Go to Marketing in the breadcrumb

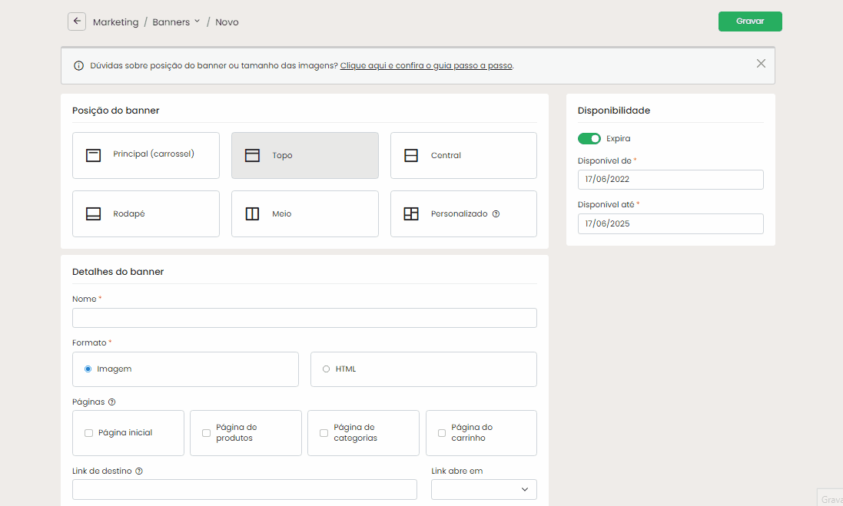pos(115,22)
